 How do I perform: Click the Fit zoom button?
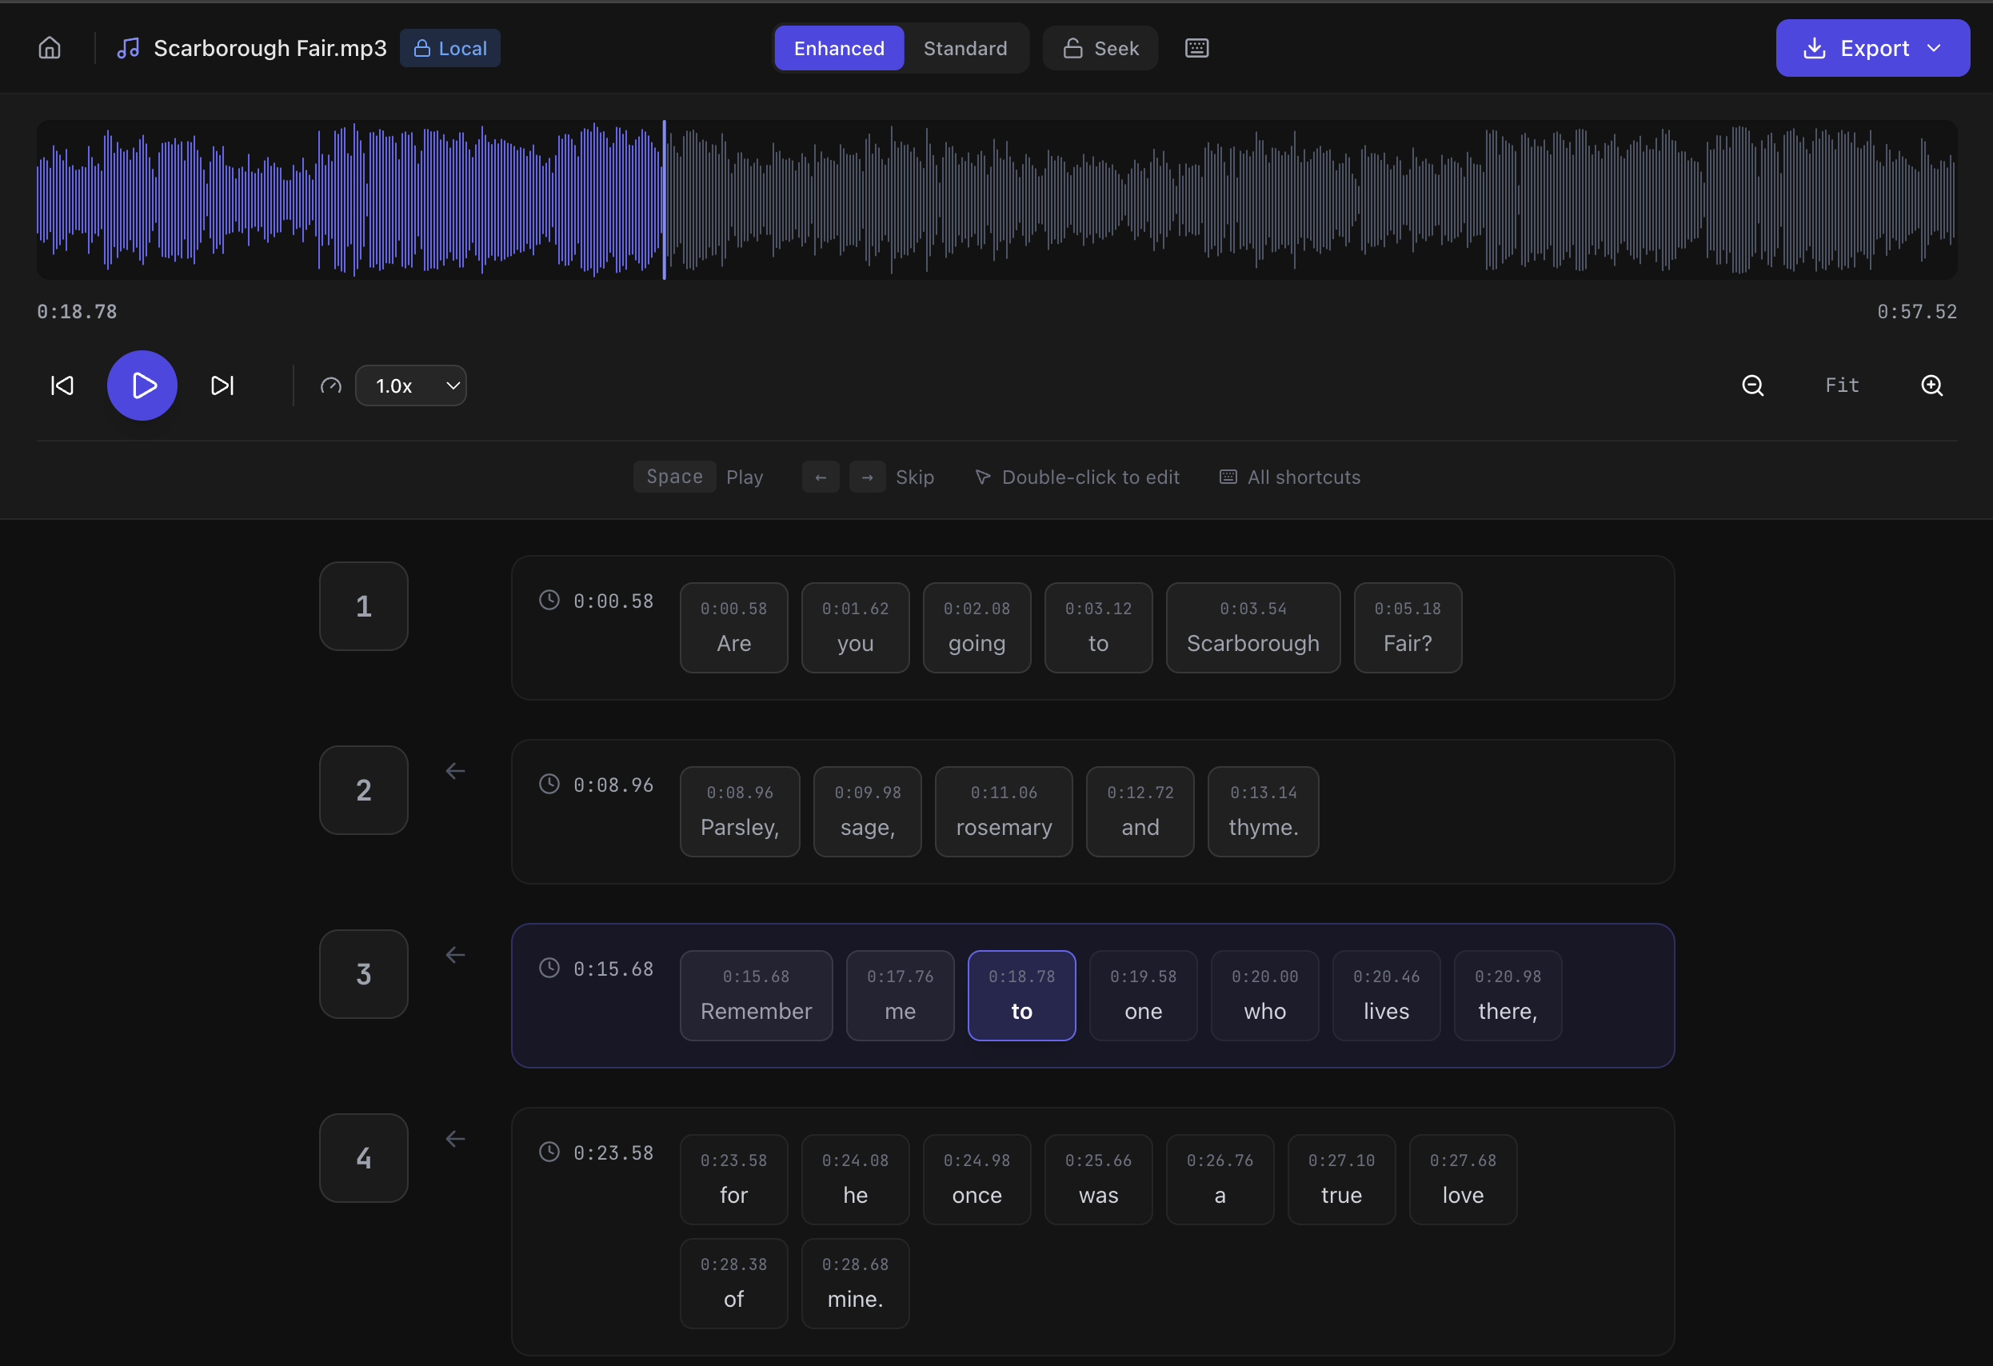(1841, 385)
